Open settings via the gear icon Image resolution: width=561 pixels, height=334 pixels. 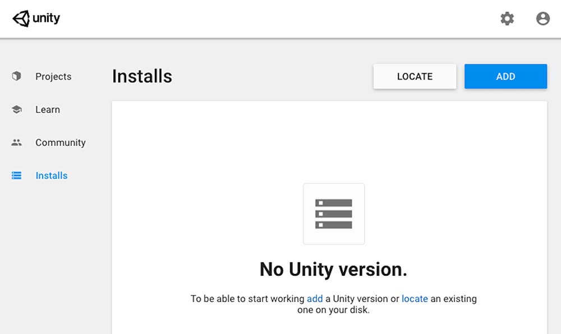coord(507,18)
